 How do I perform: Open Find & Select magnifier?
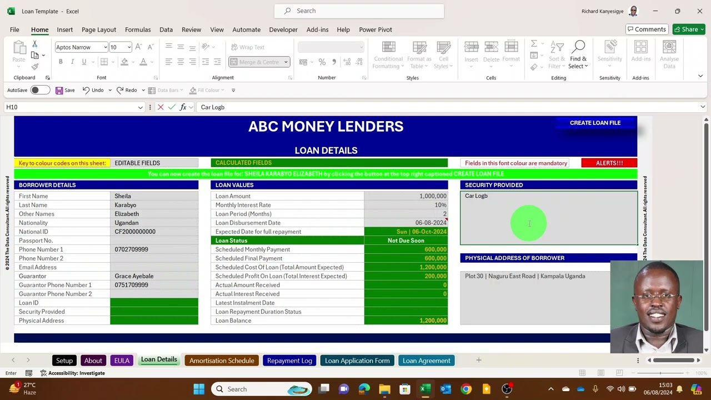(x=578, y=54)
